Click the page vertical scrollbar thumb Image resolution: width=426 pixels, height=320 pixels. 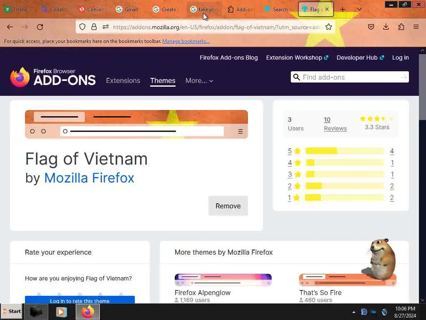click(x=423, y=87)
